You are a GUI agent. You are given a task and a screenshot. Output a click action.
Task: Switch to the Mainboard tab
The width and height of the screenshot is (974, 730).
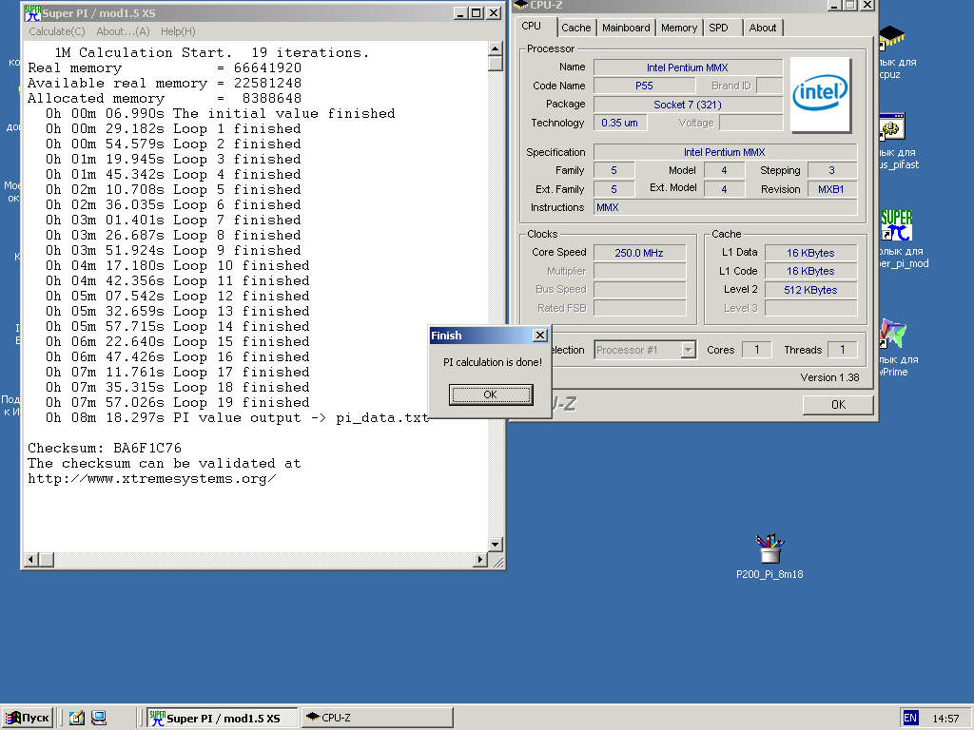point(626,28)
